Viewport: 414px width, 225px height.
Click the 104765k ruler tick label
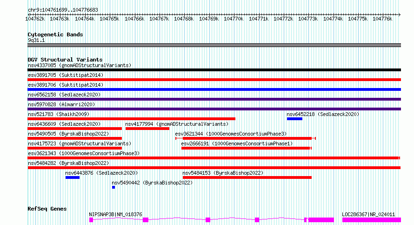click(109, 19)
